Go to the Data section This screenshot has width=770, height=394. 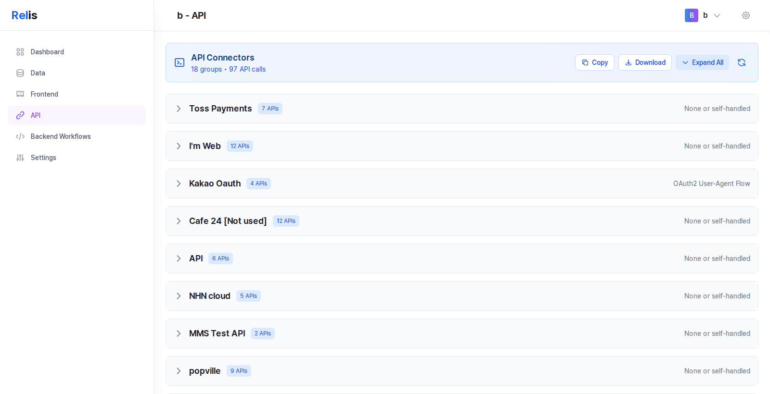(77, 73)
